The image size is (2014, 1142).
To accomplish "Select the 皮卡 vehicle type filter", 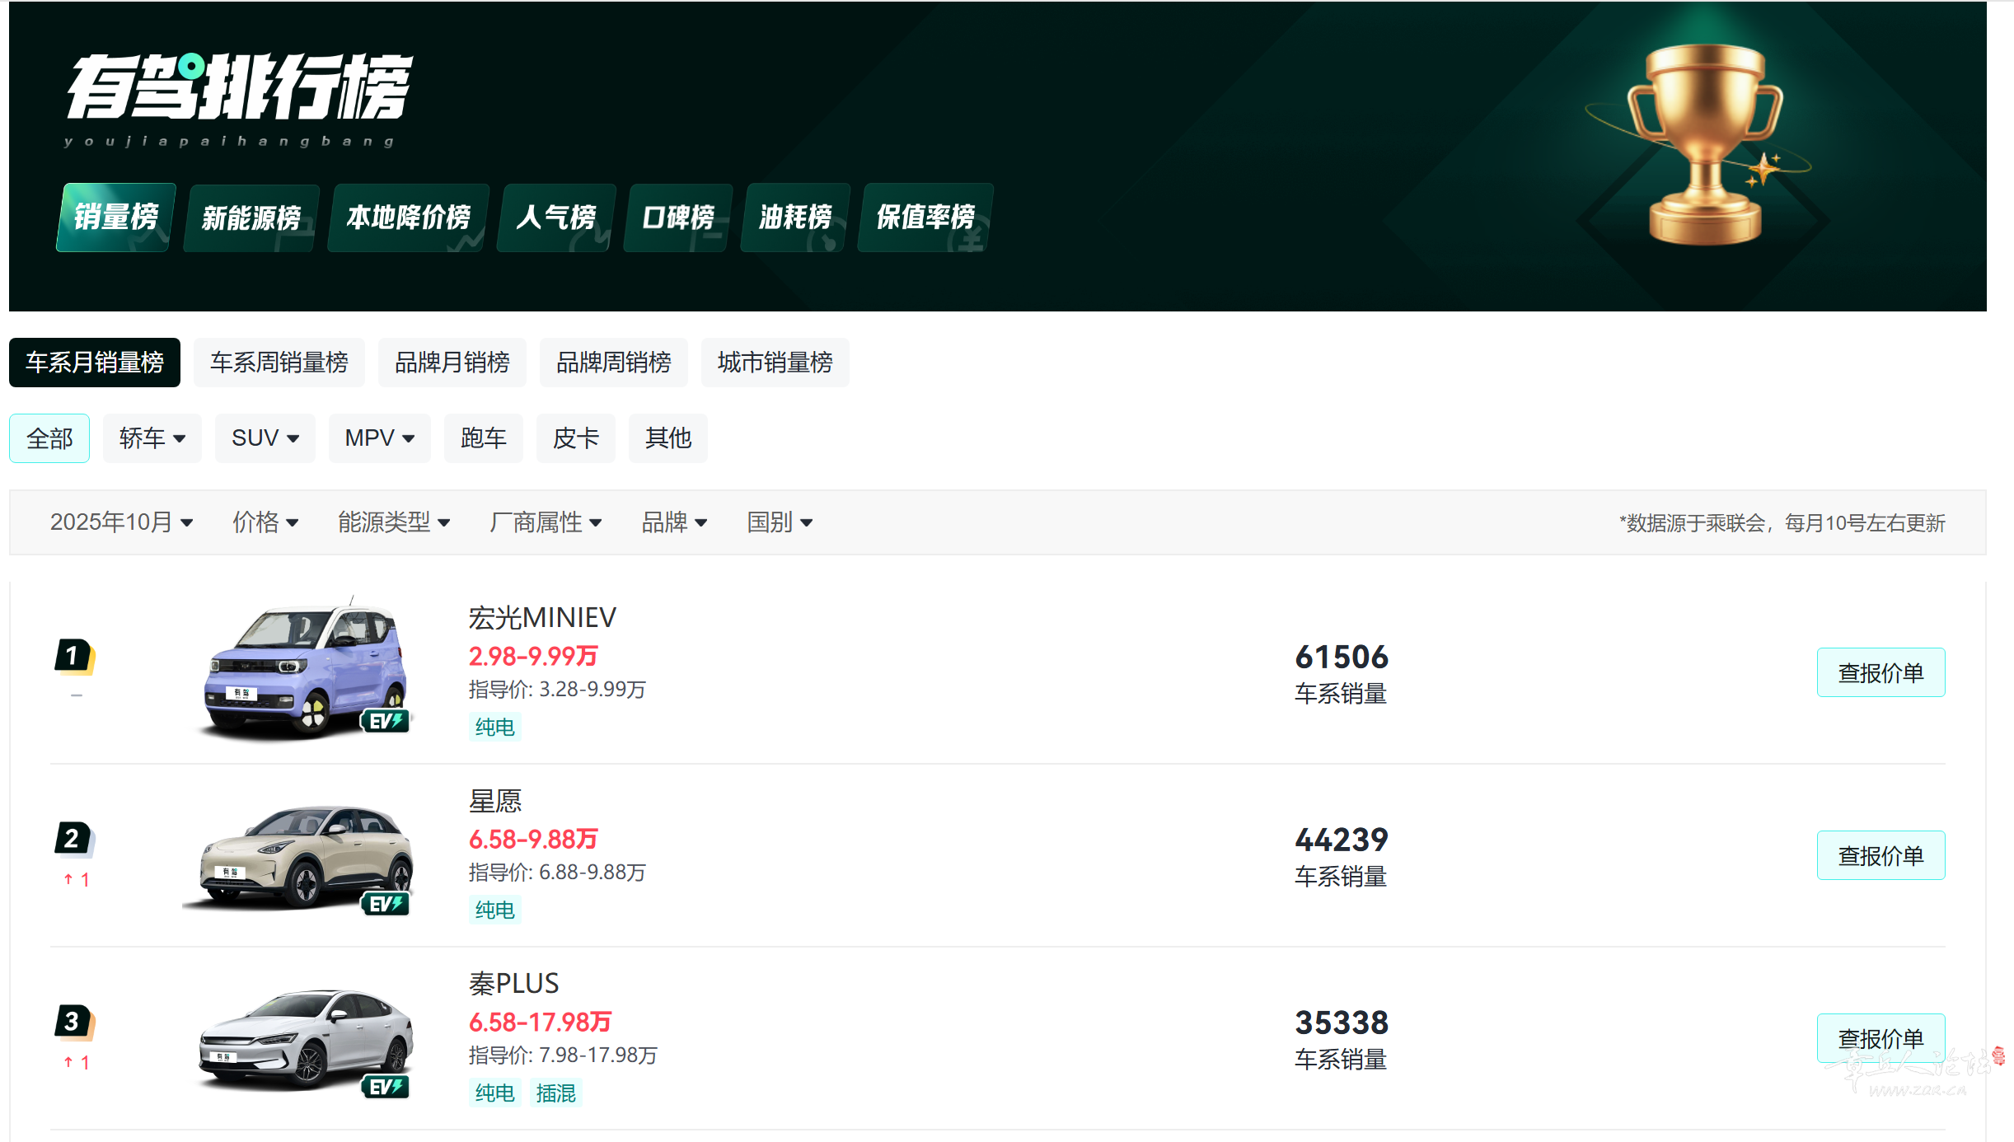I will point(575,438).
